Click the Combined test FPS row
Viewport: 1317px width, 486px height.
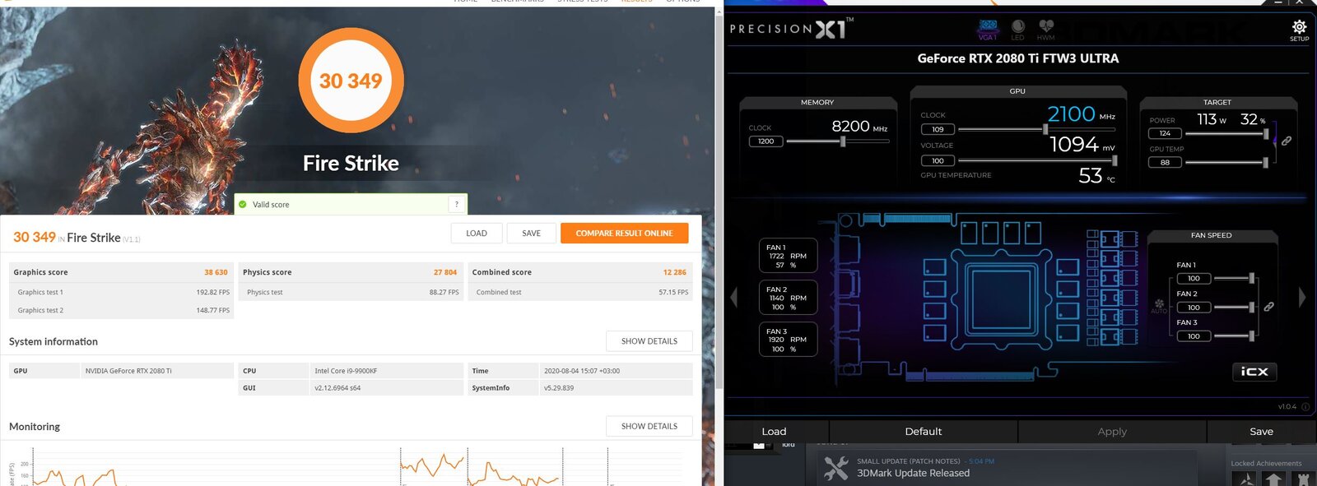pos(580,292)
